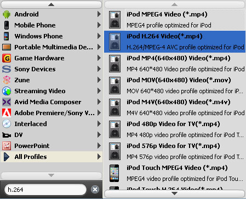Open the PowerPoint category entry

tap(52, 146)
